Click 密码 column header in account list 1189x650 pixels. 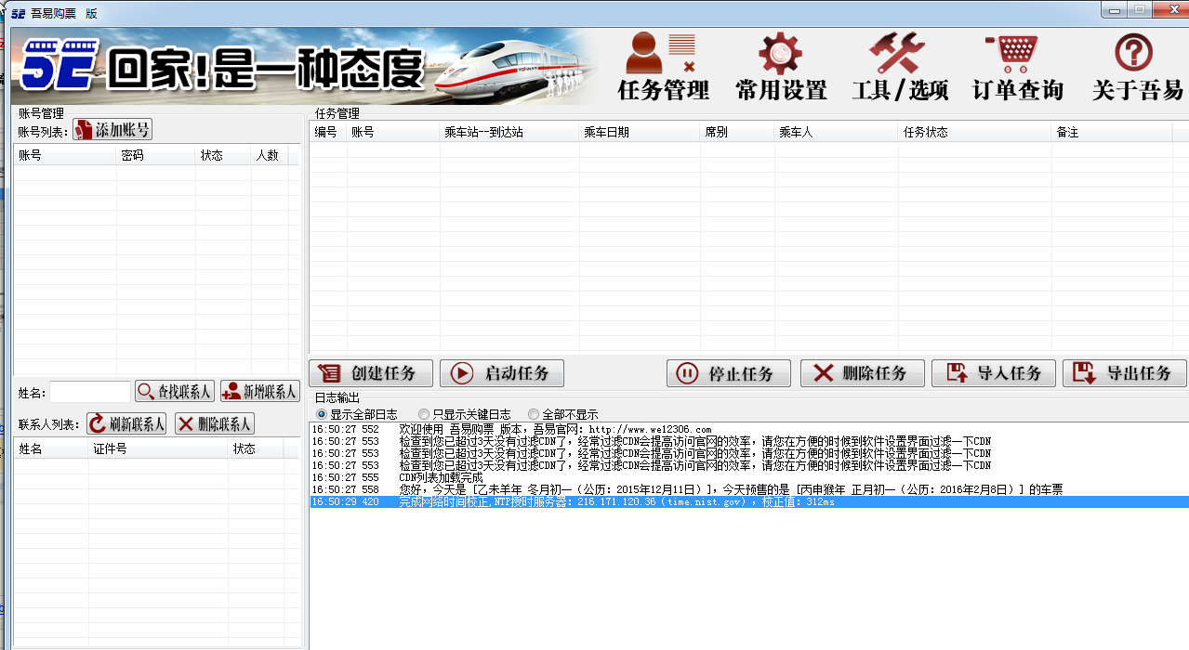156,156
